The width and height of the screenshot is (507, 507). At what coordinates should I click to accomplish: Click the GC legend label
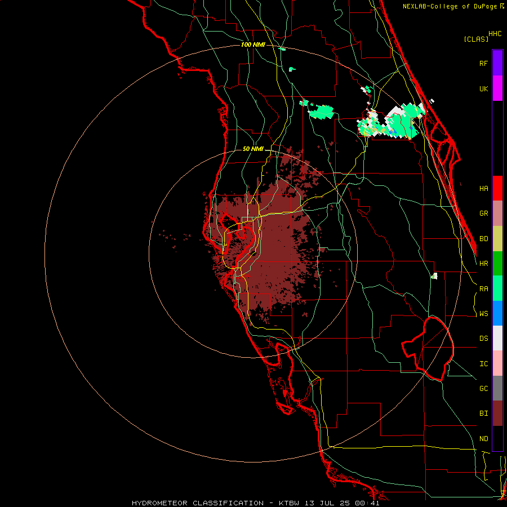484,389
